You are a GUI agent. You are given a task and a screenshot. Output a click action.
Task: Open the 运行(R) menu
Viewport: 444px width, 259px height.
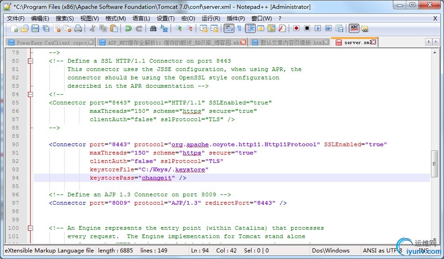tap(211, 19)
